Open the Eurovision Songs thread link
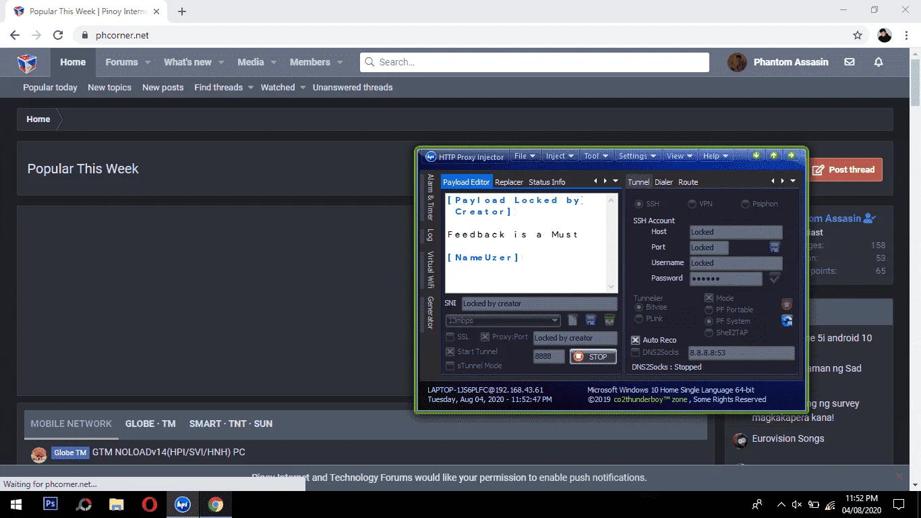This screenshot has height=518, width=921. click(788, 438)
